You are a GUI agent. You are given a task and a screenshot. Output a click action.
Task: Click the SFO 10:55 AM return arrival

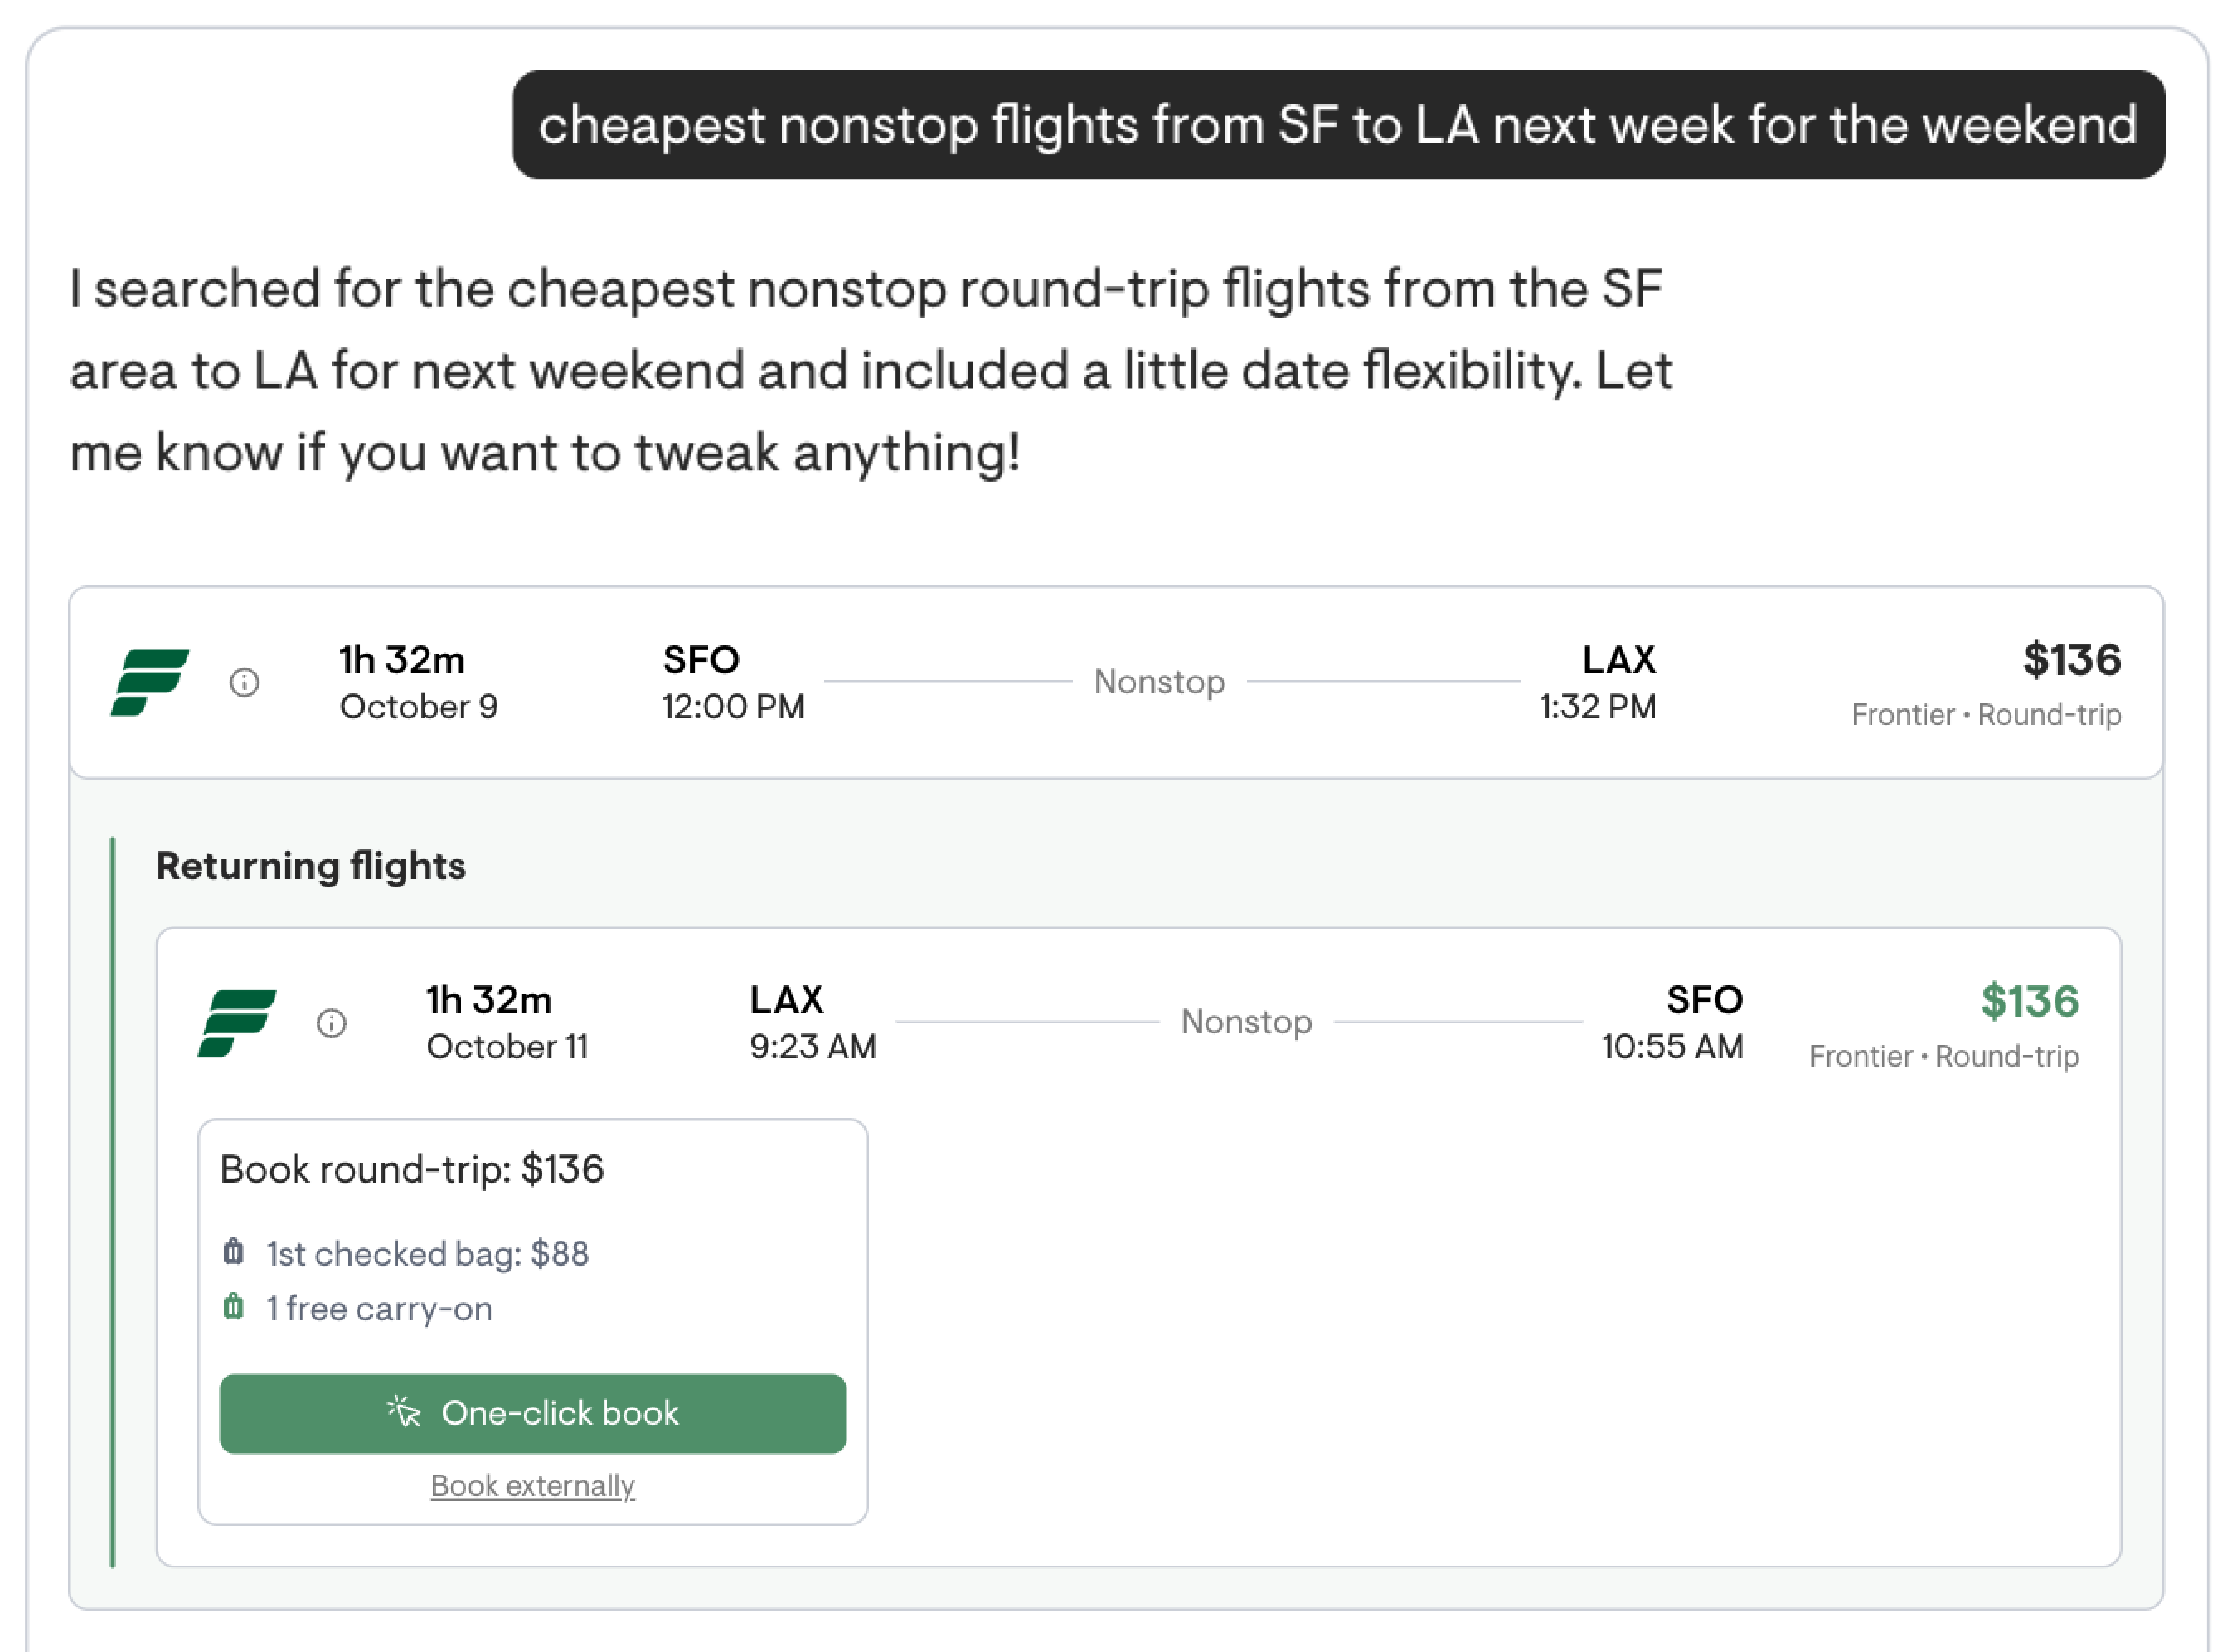(1672, 1047)
